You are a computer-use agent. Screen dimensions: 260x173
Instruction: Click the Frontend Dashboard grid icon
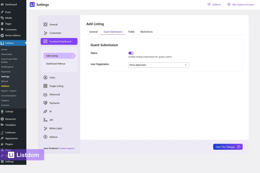45,41
